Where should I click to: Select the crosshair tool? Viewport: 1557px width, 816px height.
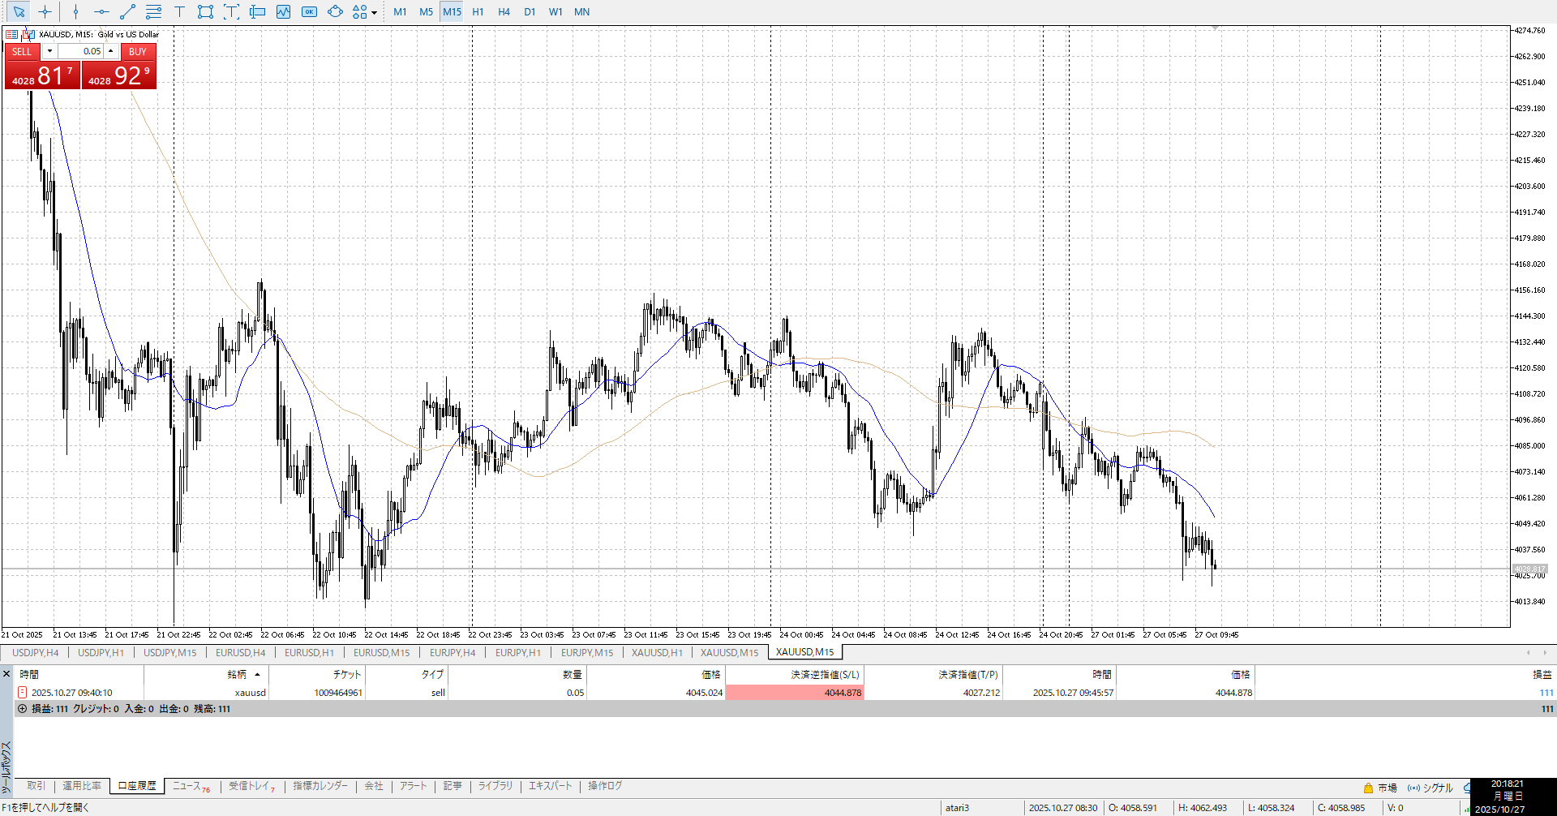click(x=45, y=11)
